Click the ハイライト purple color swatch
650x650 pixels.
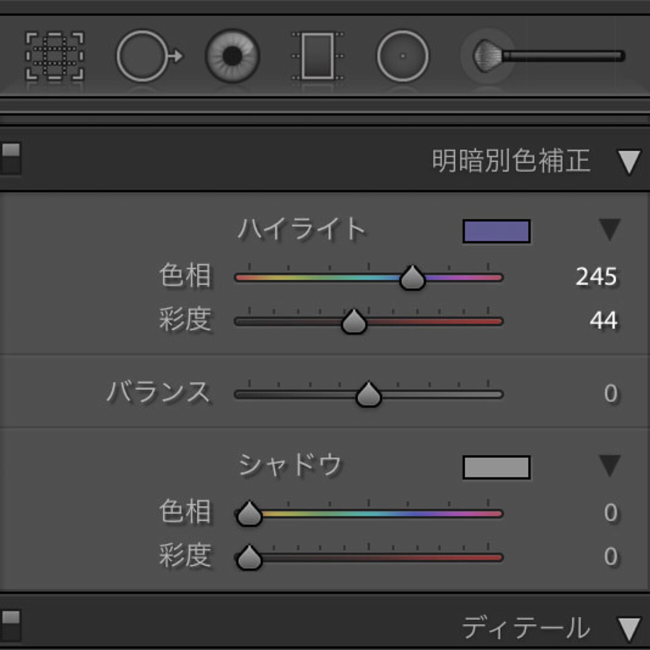(496, 231)
